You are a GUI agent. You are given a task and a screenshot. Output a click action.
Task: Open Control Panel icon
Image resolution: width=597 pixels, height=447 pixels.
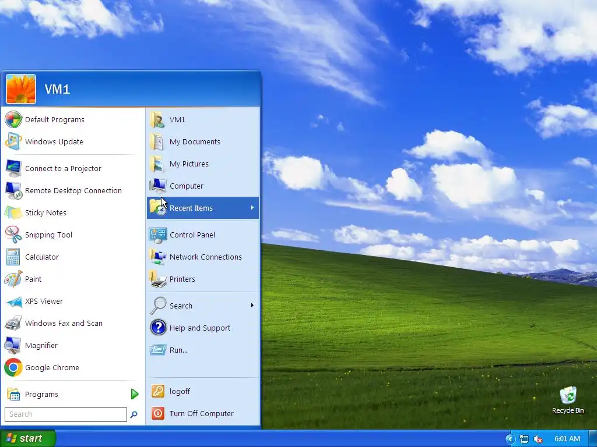[x=157, y=235]
